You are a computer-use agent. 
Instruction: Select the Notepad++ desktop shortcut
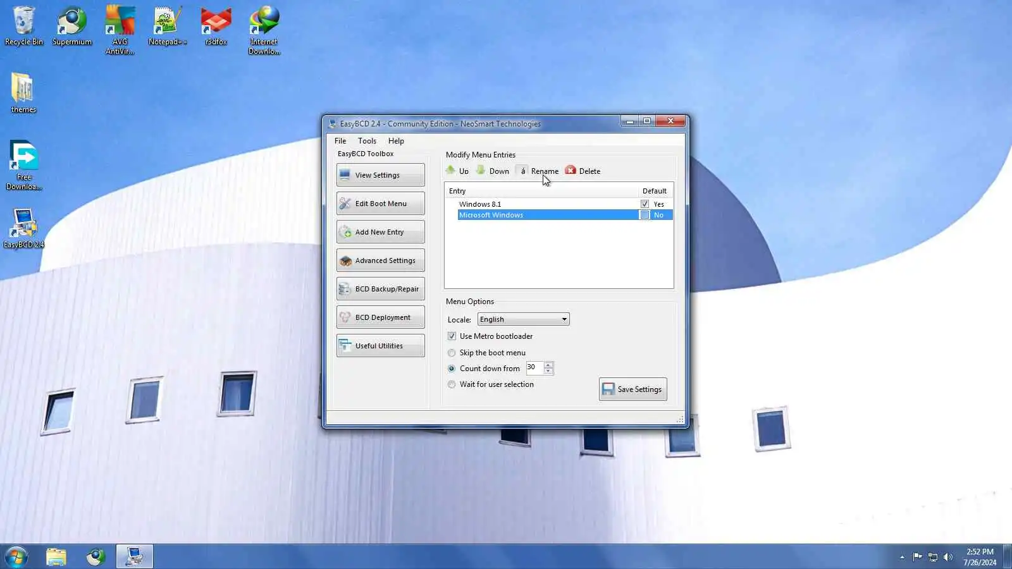click(x=168, y=26)
